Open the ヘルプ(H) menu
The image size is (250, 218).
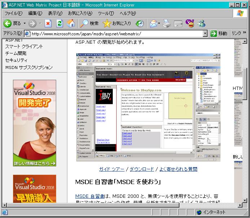[x=128, y=13]
